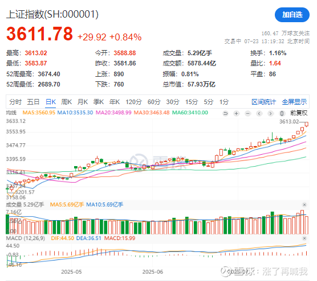The width and height of the screenshot is (317, 281).
Task: Switch to the 15分 chart tab
Action: [192, 102]
